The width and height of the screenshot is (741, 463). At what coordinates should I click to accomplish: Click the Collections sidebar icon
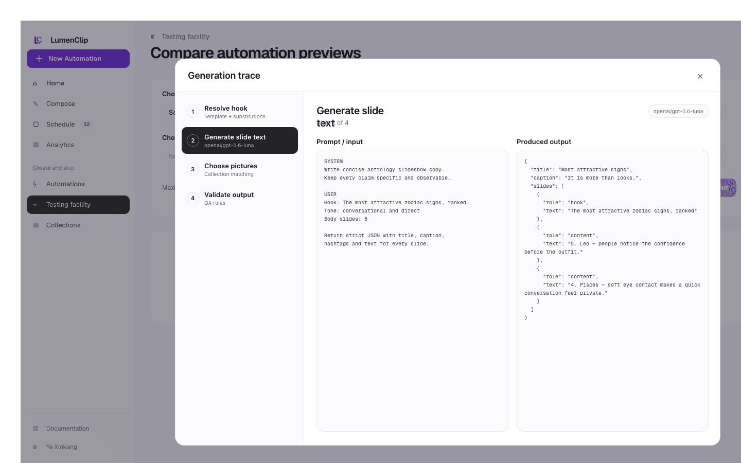point(36,225)
